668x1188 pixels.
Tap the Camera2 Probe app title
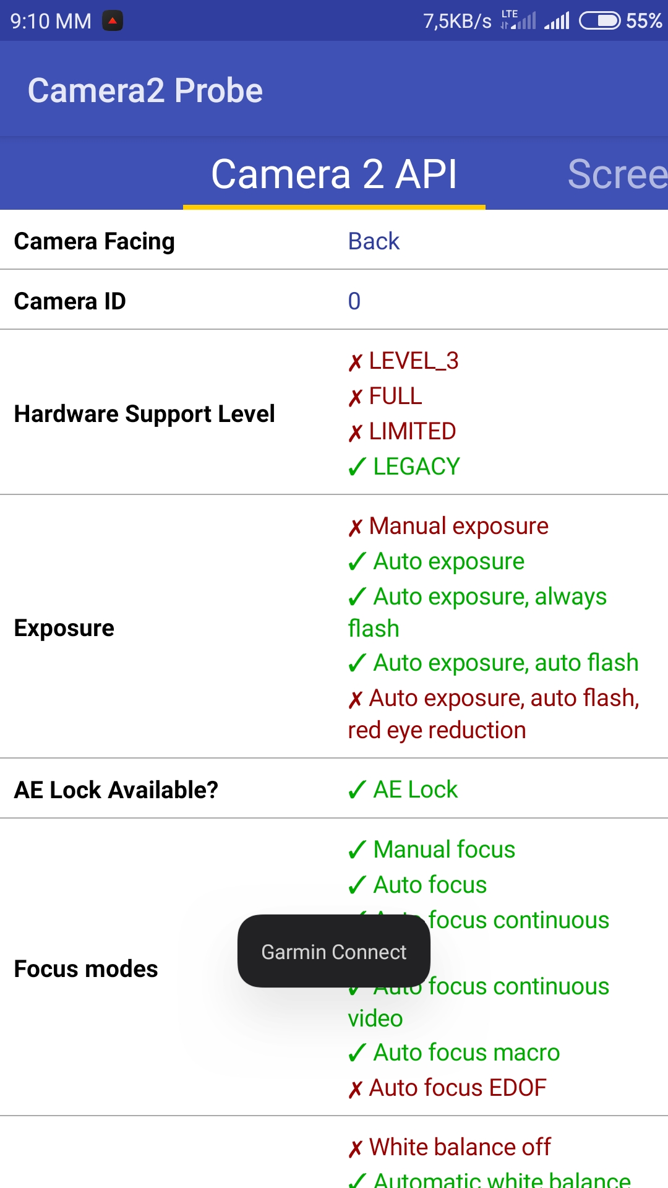pyautogui.click(x=145, y=90)
